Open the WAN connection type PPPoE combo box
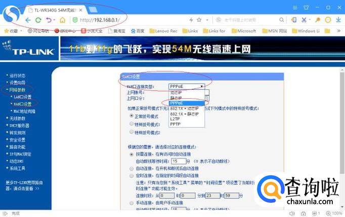345x217 pixels. [187, 86]
